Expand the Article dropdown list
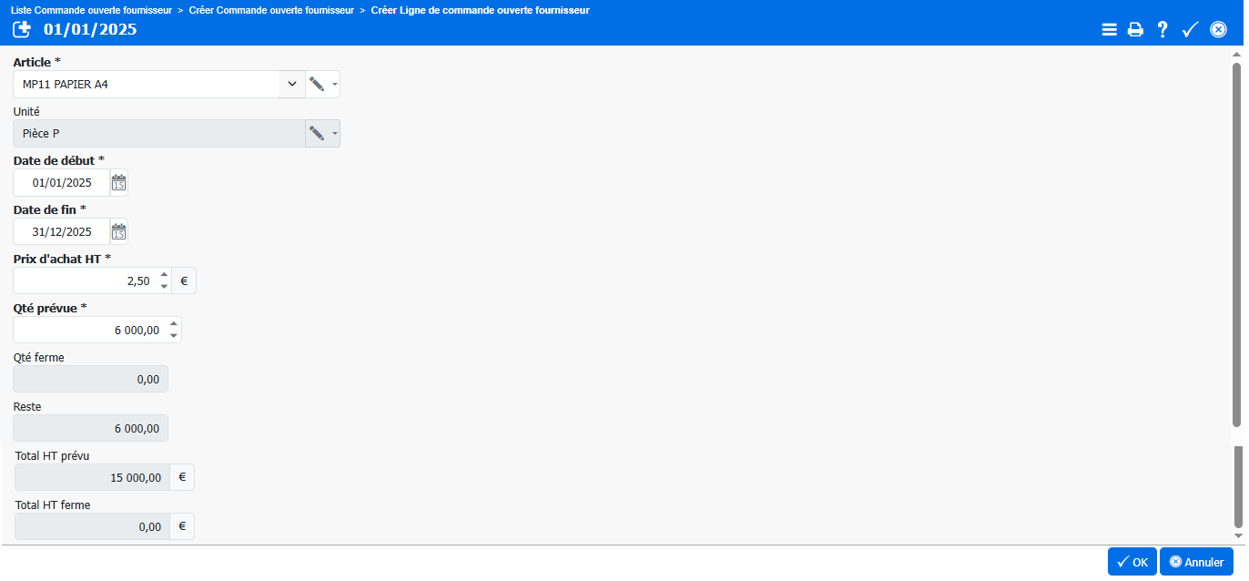 [x=291, y=84]
